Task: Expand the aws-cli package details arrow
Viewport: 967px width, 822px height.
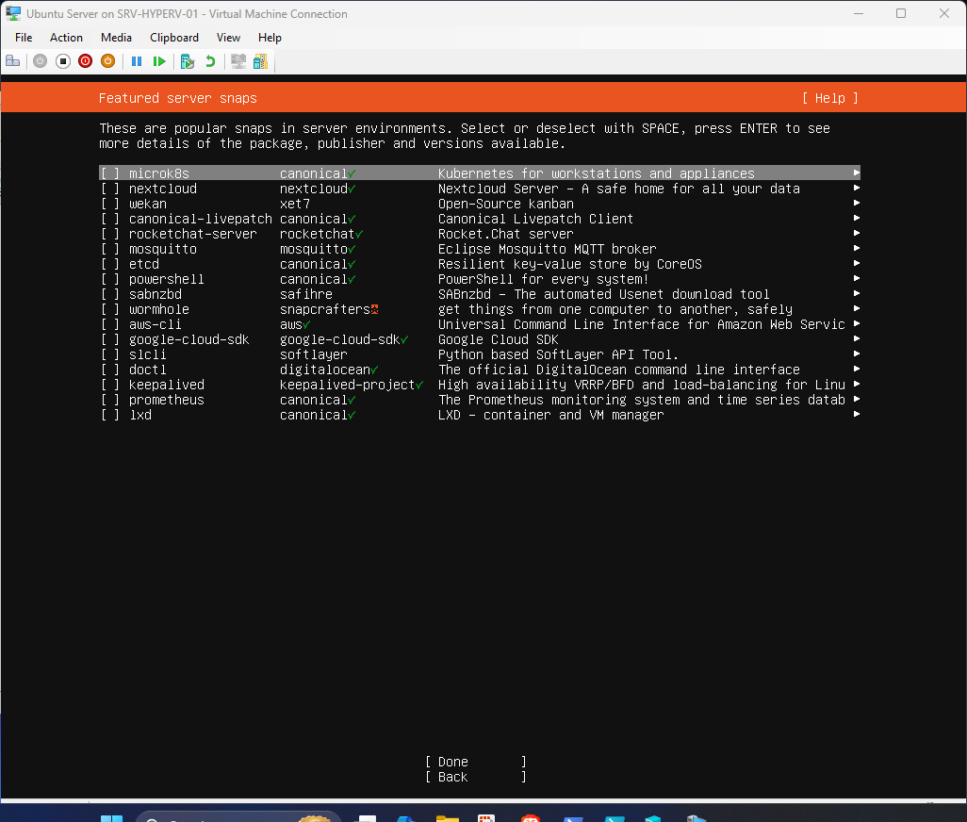Action: tap(855, 324)
